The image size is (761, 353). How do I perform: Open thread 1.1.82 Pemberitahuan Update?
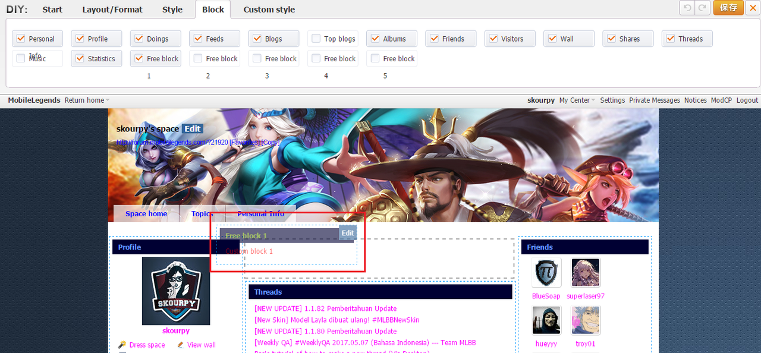coord(325,308)
